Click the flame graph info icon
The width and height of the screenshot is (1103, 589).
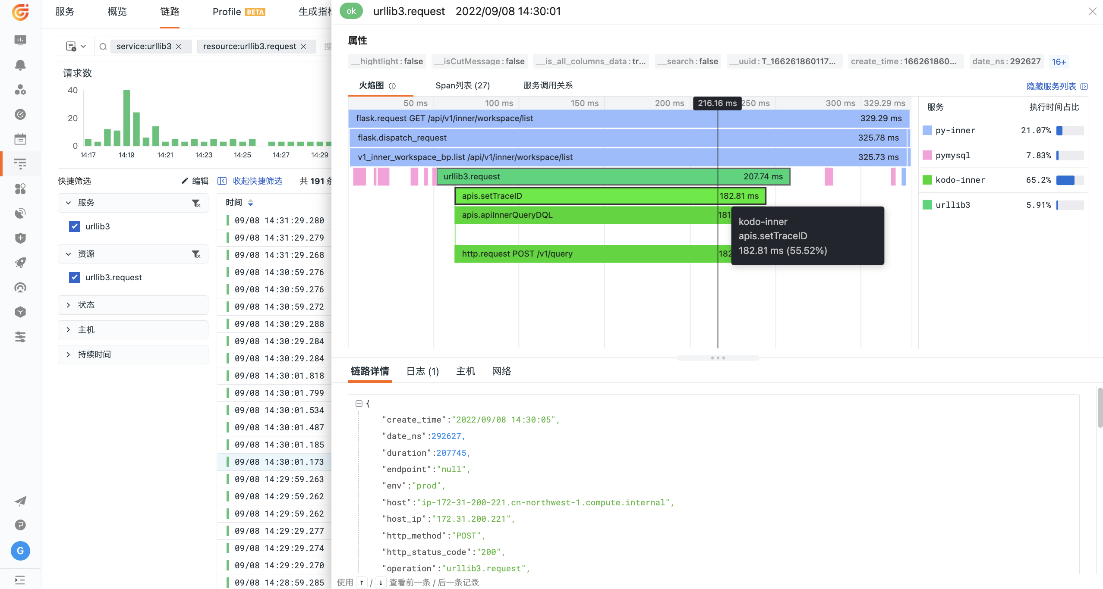click(x=392, y=86)
